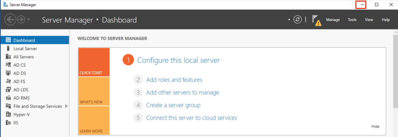
Task: Open the View menu
Action: pos(369,20)
